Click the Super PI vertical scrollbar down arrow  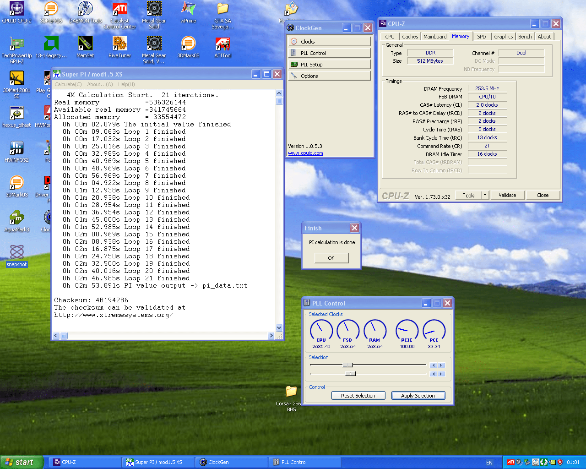pyautogui.click(x=279, y=327)
